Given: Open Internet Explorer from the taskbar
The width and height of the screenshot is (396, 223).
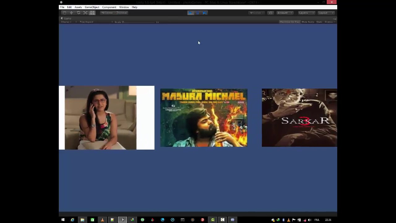Looking at the screenshot, I should [x=72, y=220].
